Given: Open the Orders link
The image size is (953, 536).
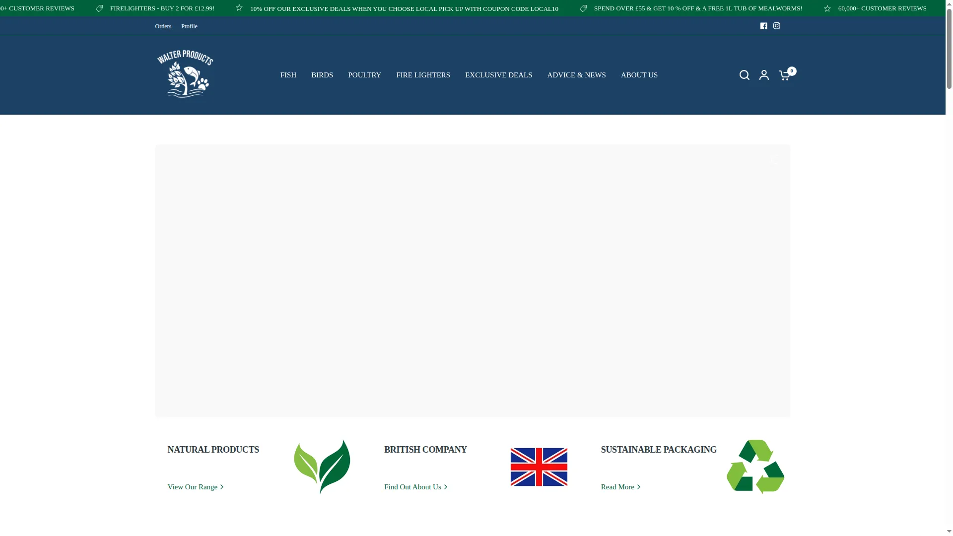Looking at the screenshot, I should [x=163, y=26].
